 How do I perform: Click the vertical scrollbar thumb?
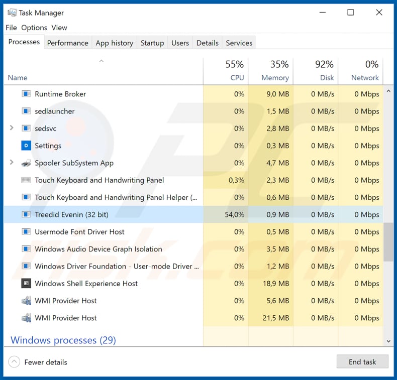coord(388,242)
